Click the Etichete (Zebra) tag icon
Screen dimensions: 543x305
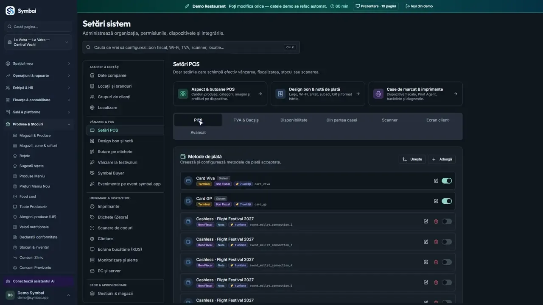tap(92, 217)
